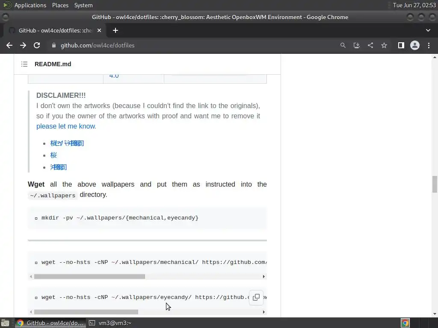
Task: Open the third artwork link in list
Action: point(58,167)
